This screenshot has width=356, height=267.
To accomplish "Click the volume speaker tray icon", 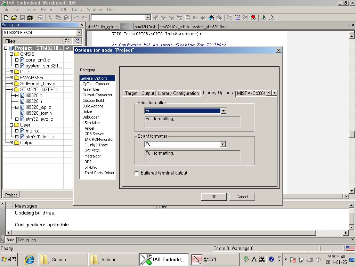I will tap(318, 259).
